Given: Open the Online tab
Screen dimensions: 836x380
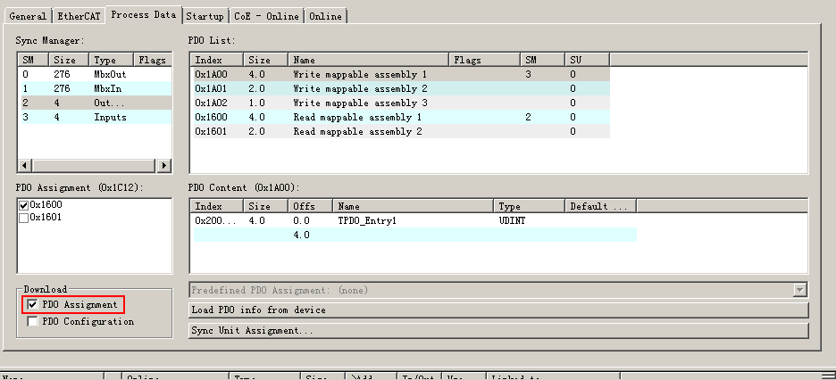Looking at the screenshot, I should point(325,16).
